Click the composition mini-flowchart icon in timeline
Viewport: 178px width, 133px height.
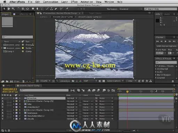pyautogui.click(x=73, y=90)
